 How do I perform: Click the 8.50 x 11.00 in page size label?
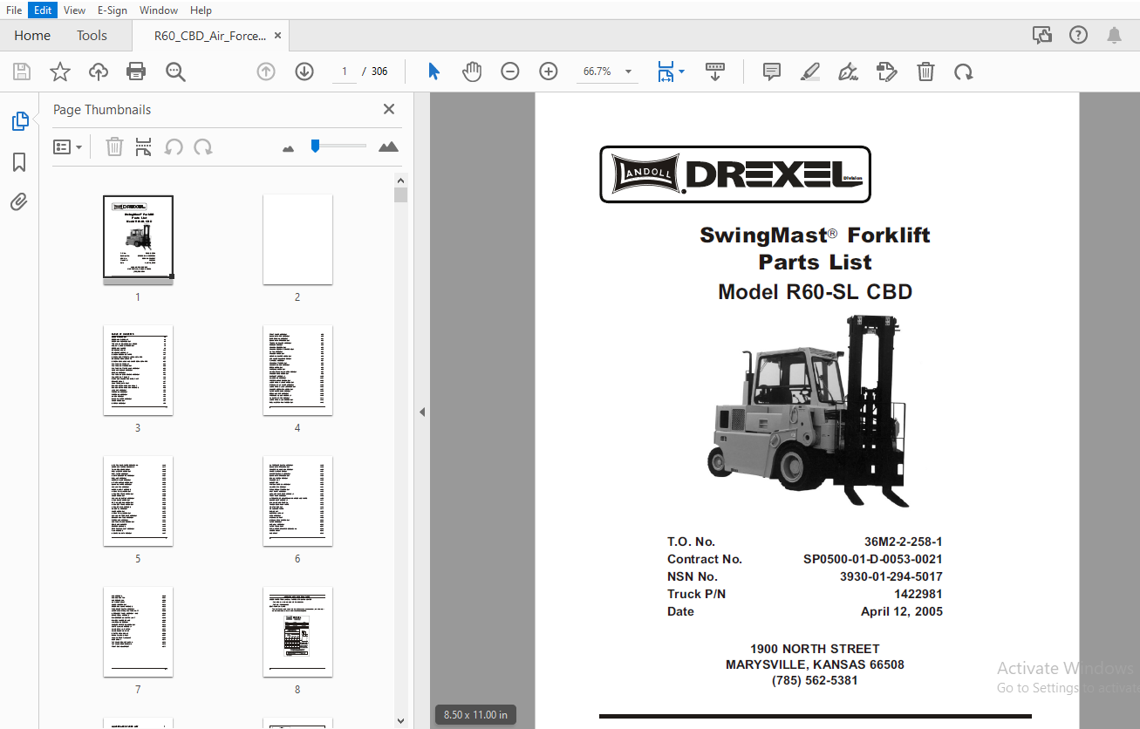[475, 715]
